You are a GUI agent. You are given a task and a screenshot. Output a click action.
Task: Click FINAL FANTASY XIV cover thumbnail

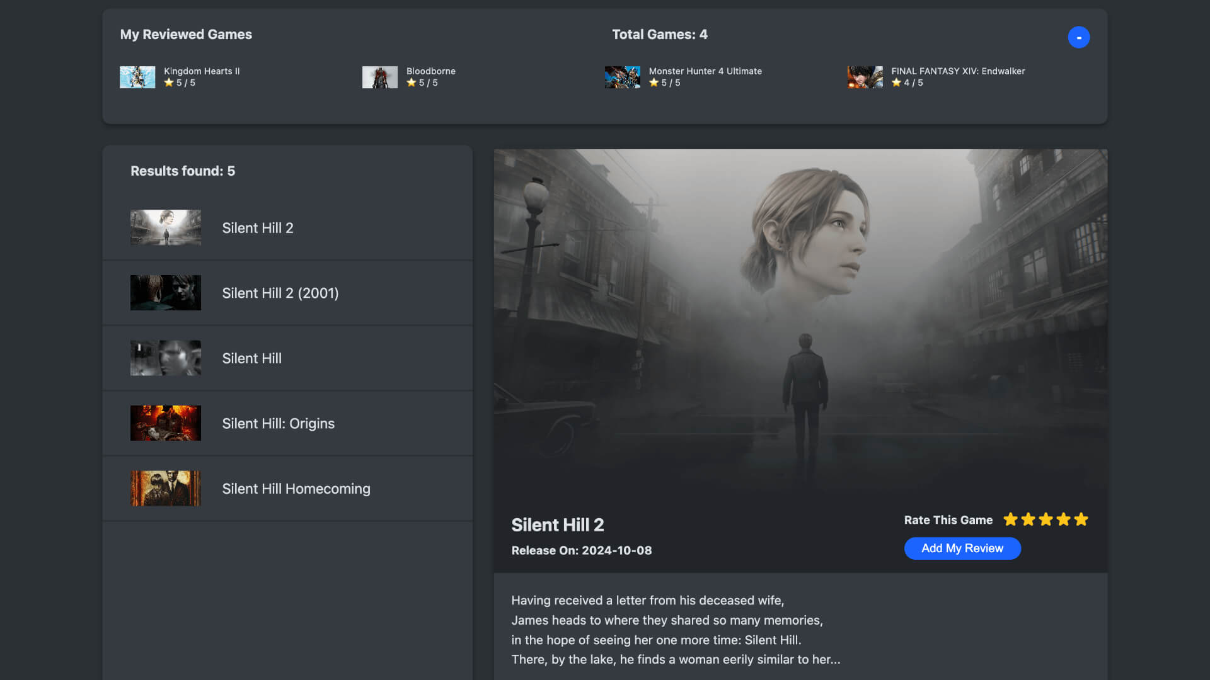(x=865, y=77)
